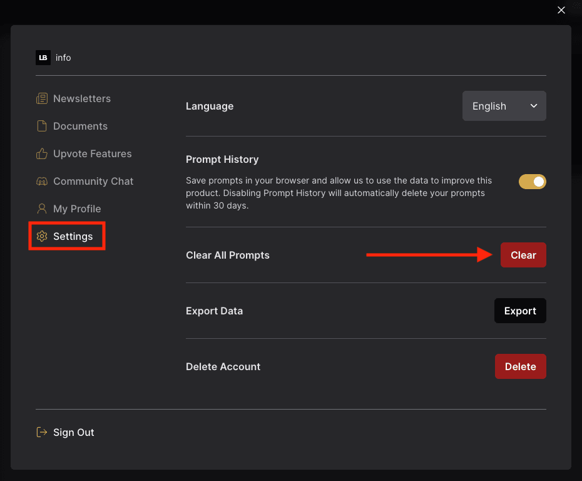This screenshot has height=481, width=582.
Task: Click the LB avatar badge near info
Action: click(x=43, y=58)
